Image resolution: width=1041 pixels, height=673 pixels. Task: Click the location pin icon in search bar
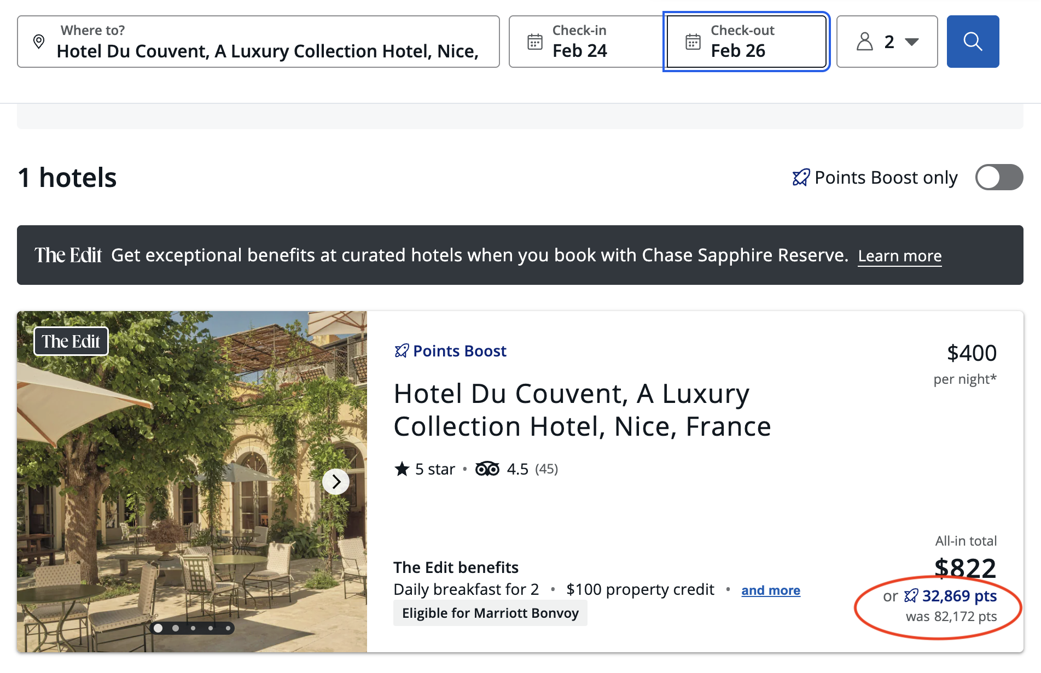[x=39, y=41]
